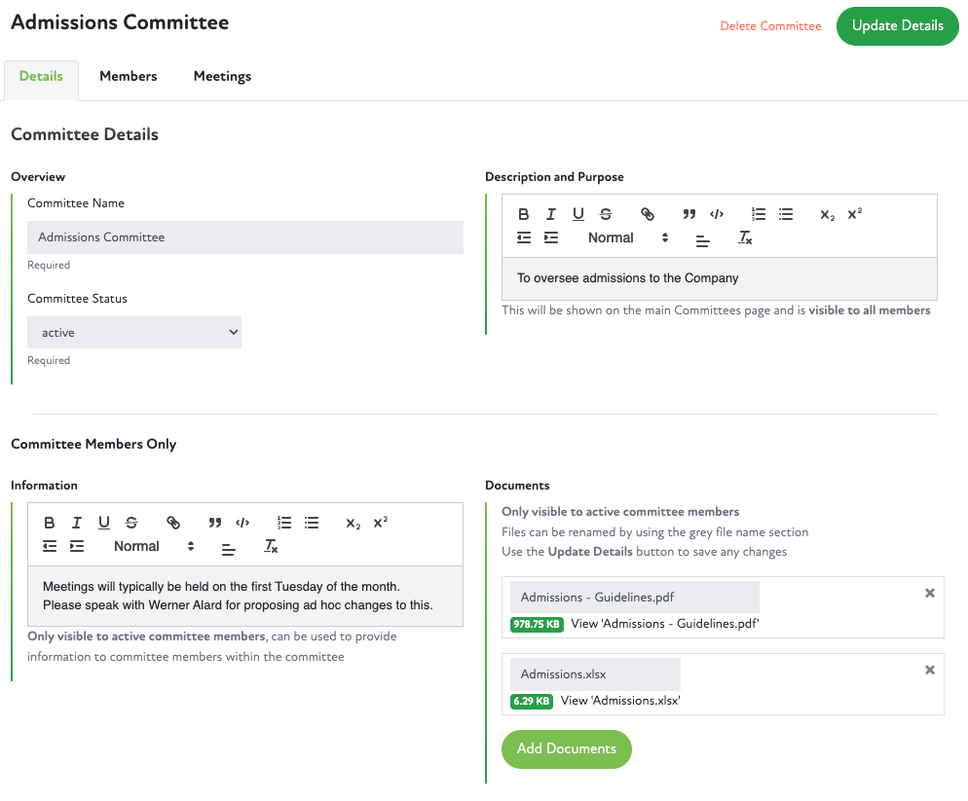Insert ordered list in Information editor

coord(284,523)
